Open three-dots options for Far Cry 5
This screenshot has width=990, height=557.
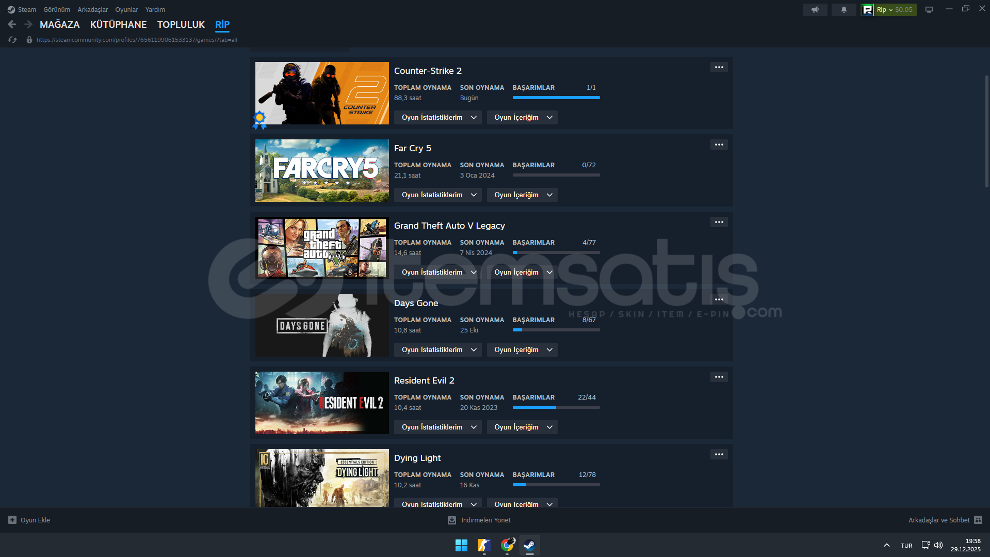tap(719, 145)
